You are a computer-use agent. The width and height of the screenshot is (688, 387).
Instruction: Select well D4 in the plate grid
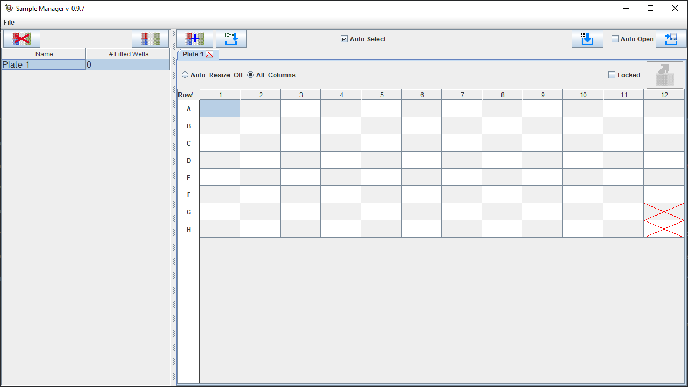341,160
